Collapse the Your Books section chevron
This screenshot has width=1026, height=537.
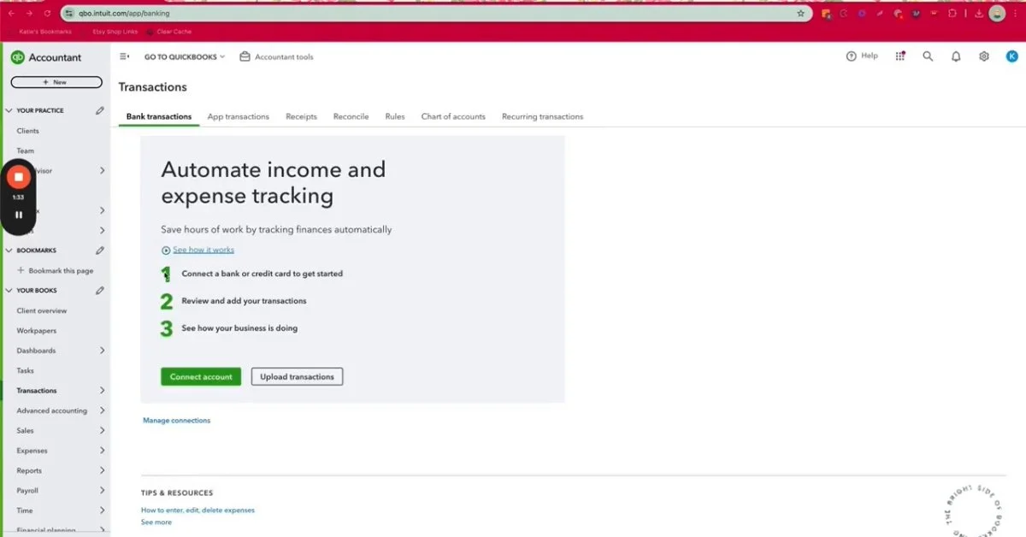[9, 291]
